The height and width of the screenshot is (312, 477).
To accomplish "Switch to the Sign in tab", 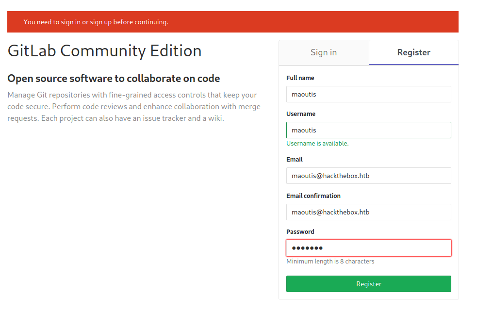I will pos(324,52).
